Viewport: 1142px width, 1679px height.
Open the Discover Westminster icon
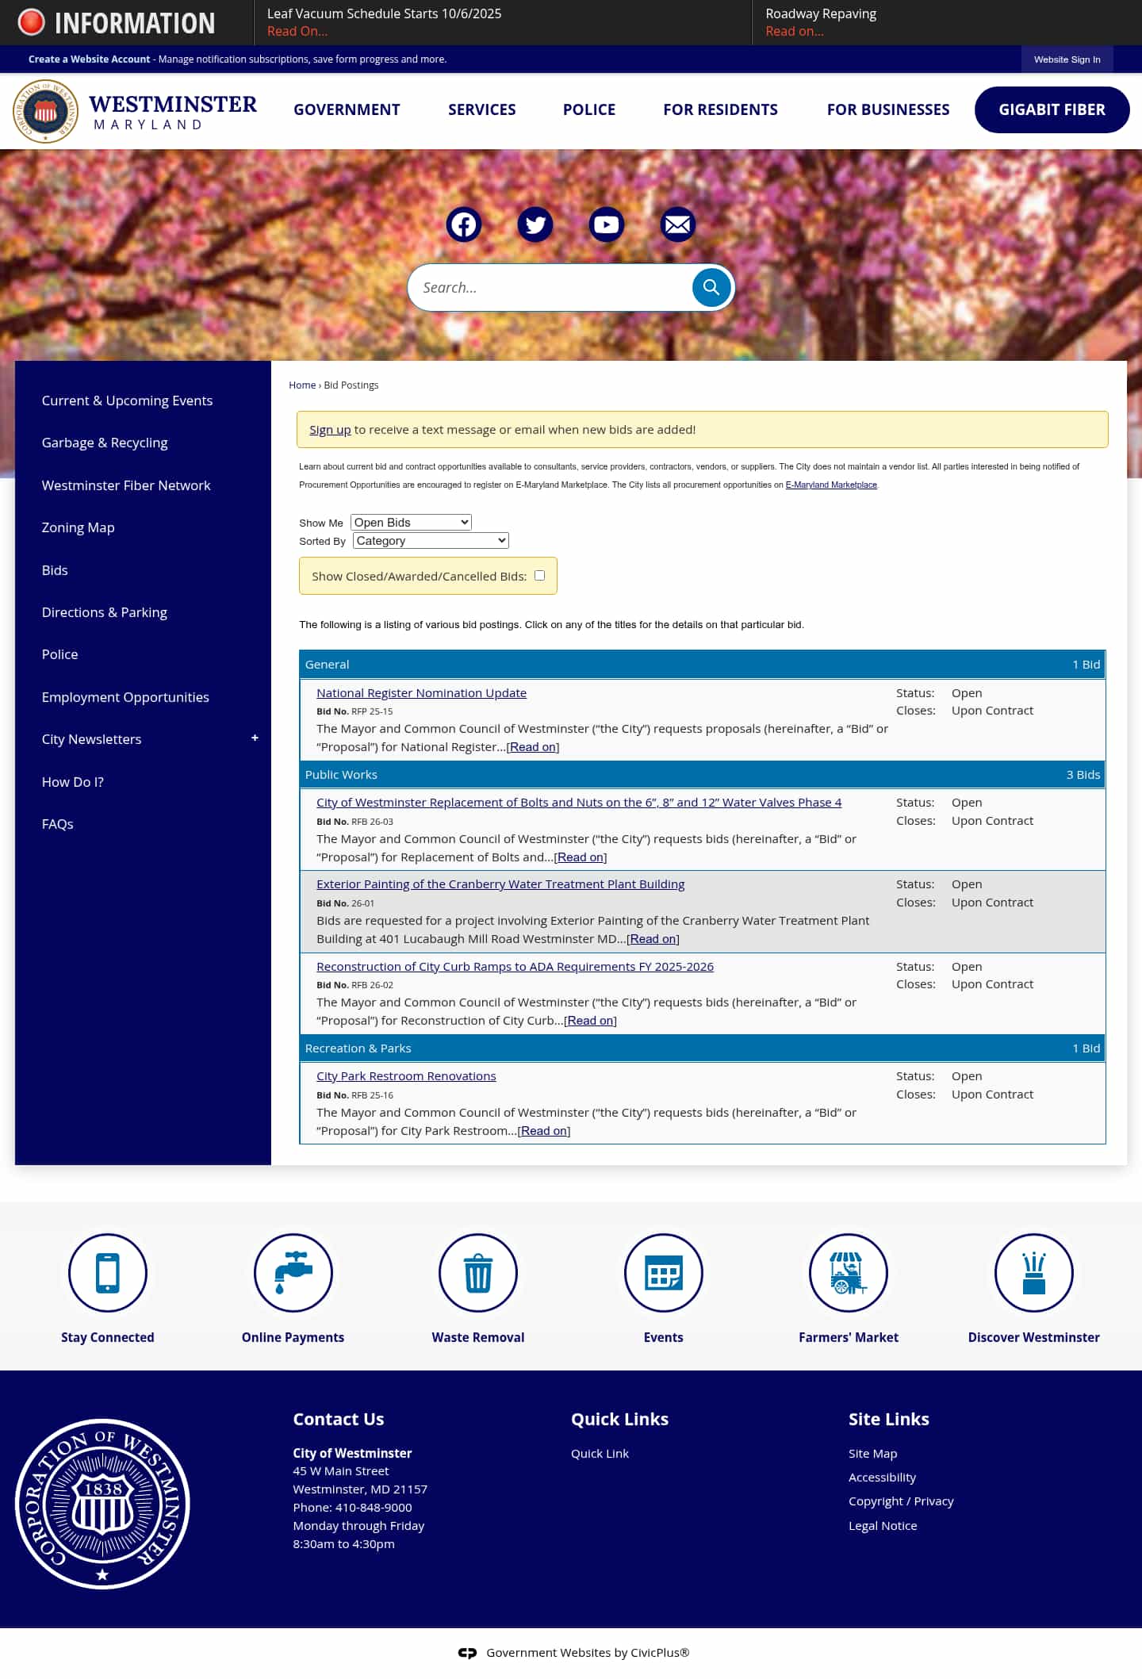[x=1034, y=1272]
